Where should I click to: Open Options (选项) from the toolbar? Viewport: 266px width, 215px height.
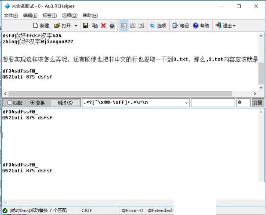coord(158,25)
